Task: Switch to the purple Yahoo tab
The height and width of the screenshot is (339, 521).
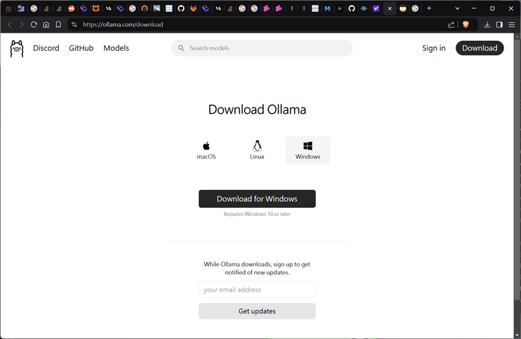Action: point(376,9)
